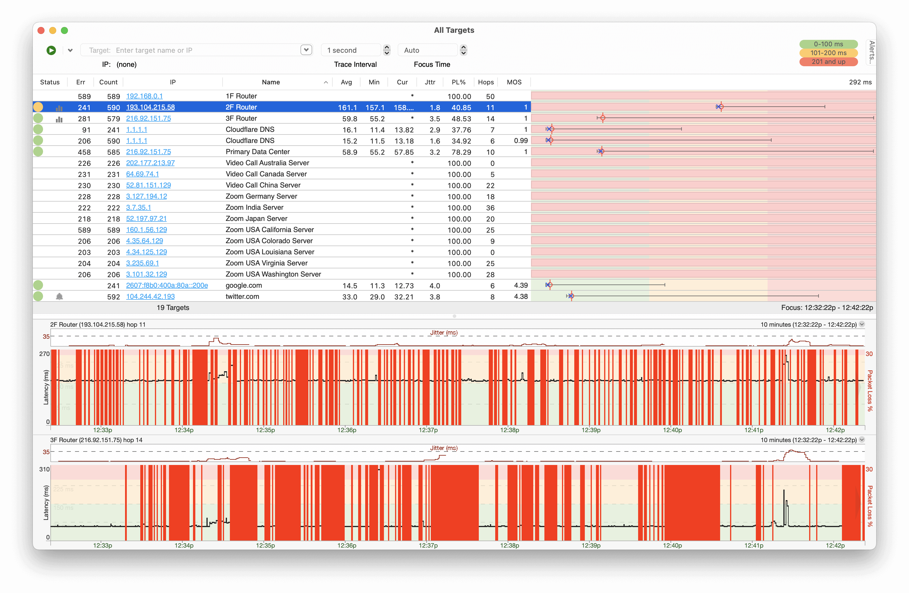Adjust the Trace Interval stepper arrows

click(387, 50)
